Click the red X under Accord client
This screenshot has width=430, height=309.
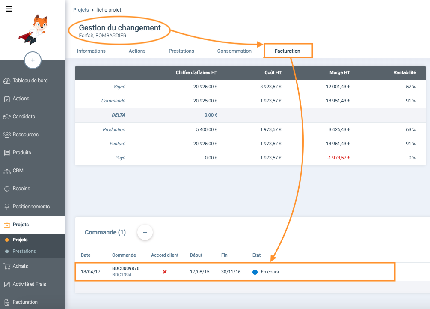[x=165, y=272]
